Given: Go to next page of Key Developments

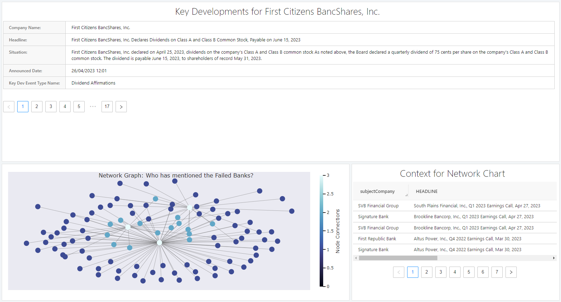Looking at the screenshot, I should tap(121, 107).
